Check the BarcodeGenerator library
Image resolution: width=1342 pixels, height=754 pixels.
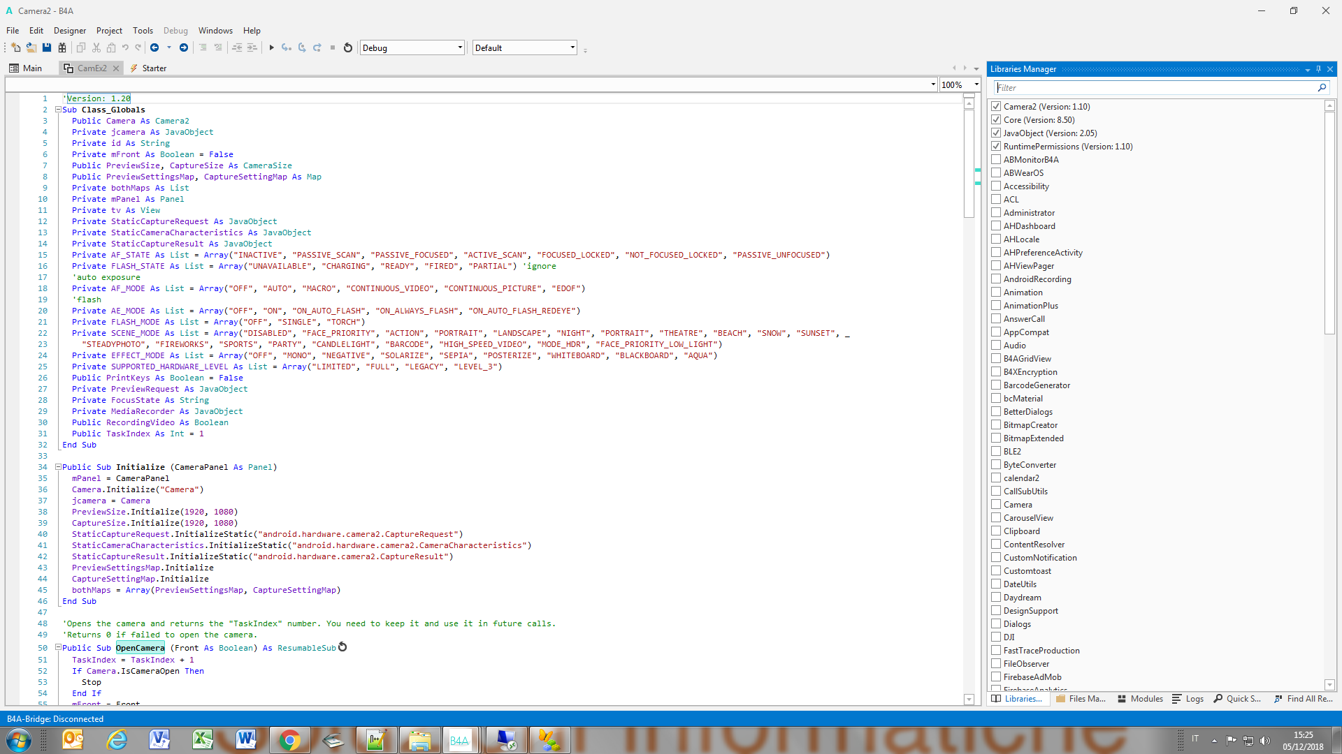tap(996, 385)
